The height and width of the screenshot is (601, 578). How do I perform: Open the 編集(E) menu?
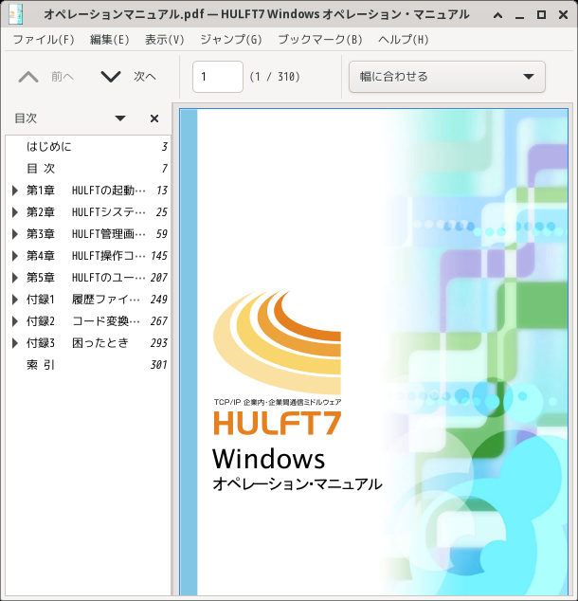coord(109,40)
